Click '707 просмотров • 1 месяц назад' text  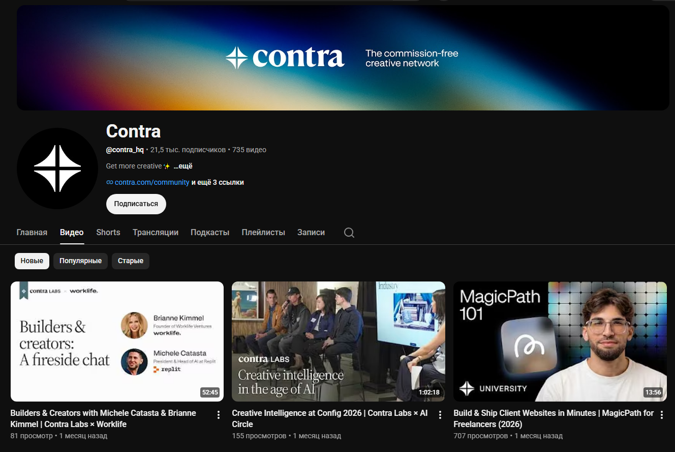(508, 436)
